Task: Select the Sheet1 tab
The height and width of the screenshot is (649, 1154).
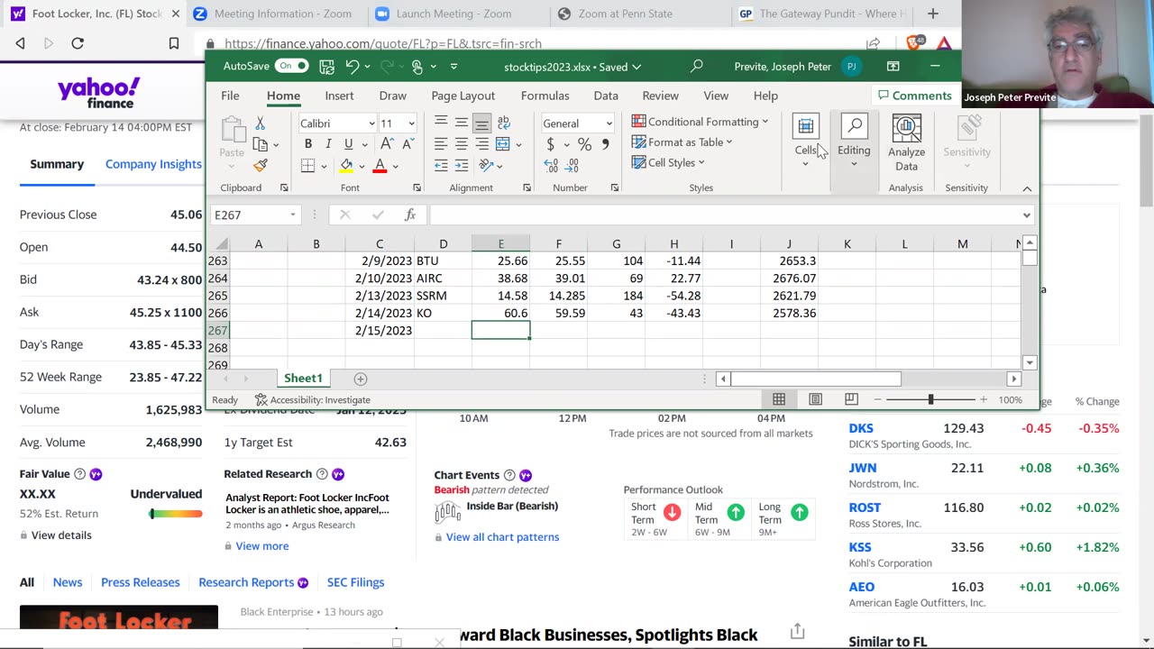Action: point(303,379)
